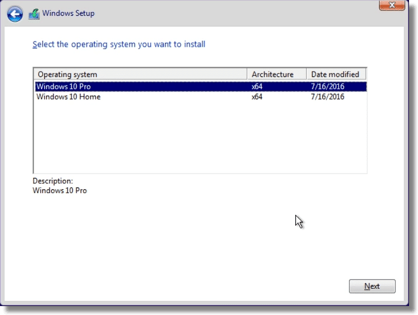418x315 pixels.
Task: Click Next to continue setup
Action: [372, 286]
